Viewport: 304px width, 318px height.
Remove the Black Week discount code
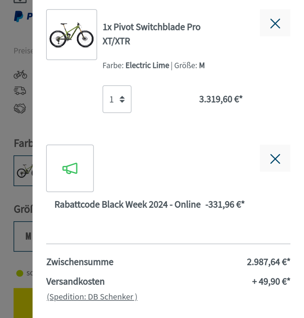(x=275, y=158)
